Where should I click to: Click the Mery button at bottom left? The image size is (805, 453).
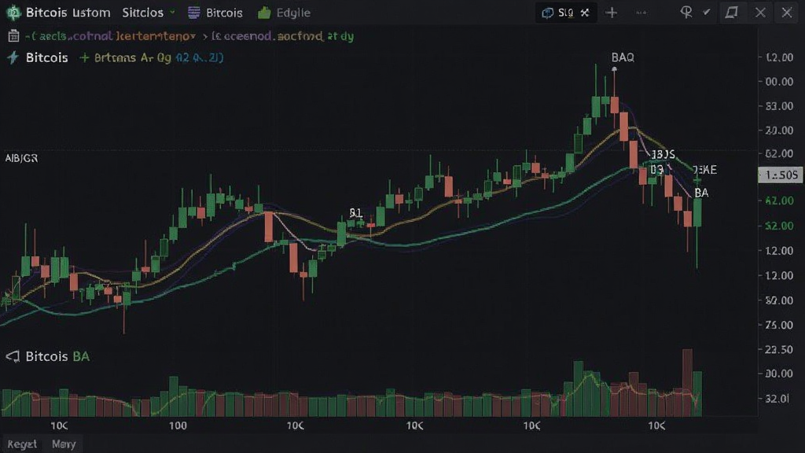64,444
